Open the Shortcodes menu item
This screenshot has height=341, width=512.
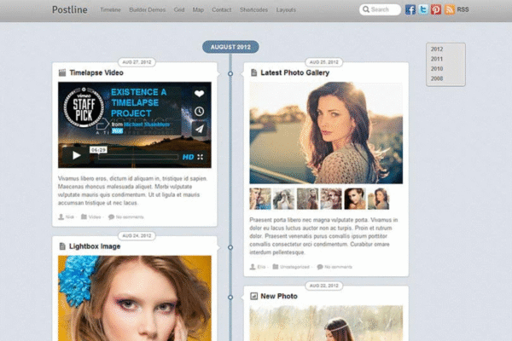[253, 9]
